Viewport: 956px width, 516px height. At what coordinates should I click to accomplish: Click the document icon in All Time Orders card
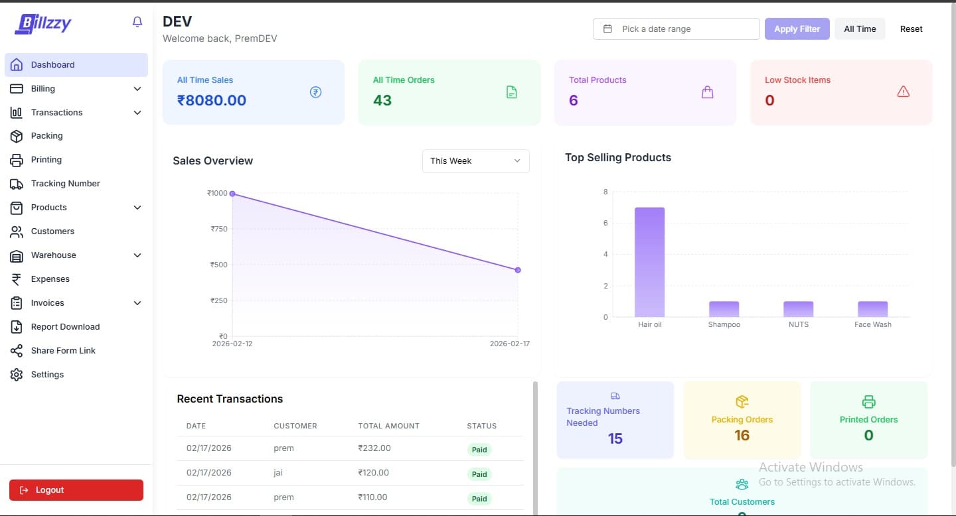pyautogui.click(x=511, y=92)
